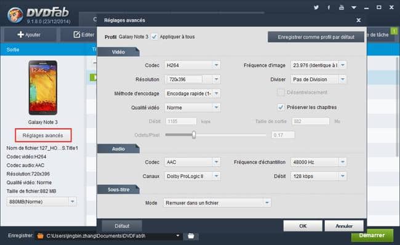Open the title bar dropdown arrow menu
This screenshot has height=245, width=400.
(x=354, y=7)
